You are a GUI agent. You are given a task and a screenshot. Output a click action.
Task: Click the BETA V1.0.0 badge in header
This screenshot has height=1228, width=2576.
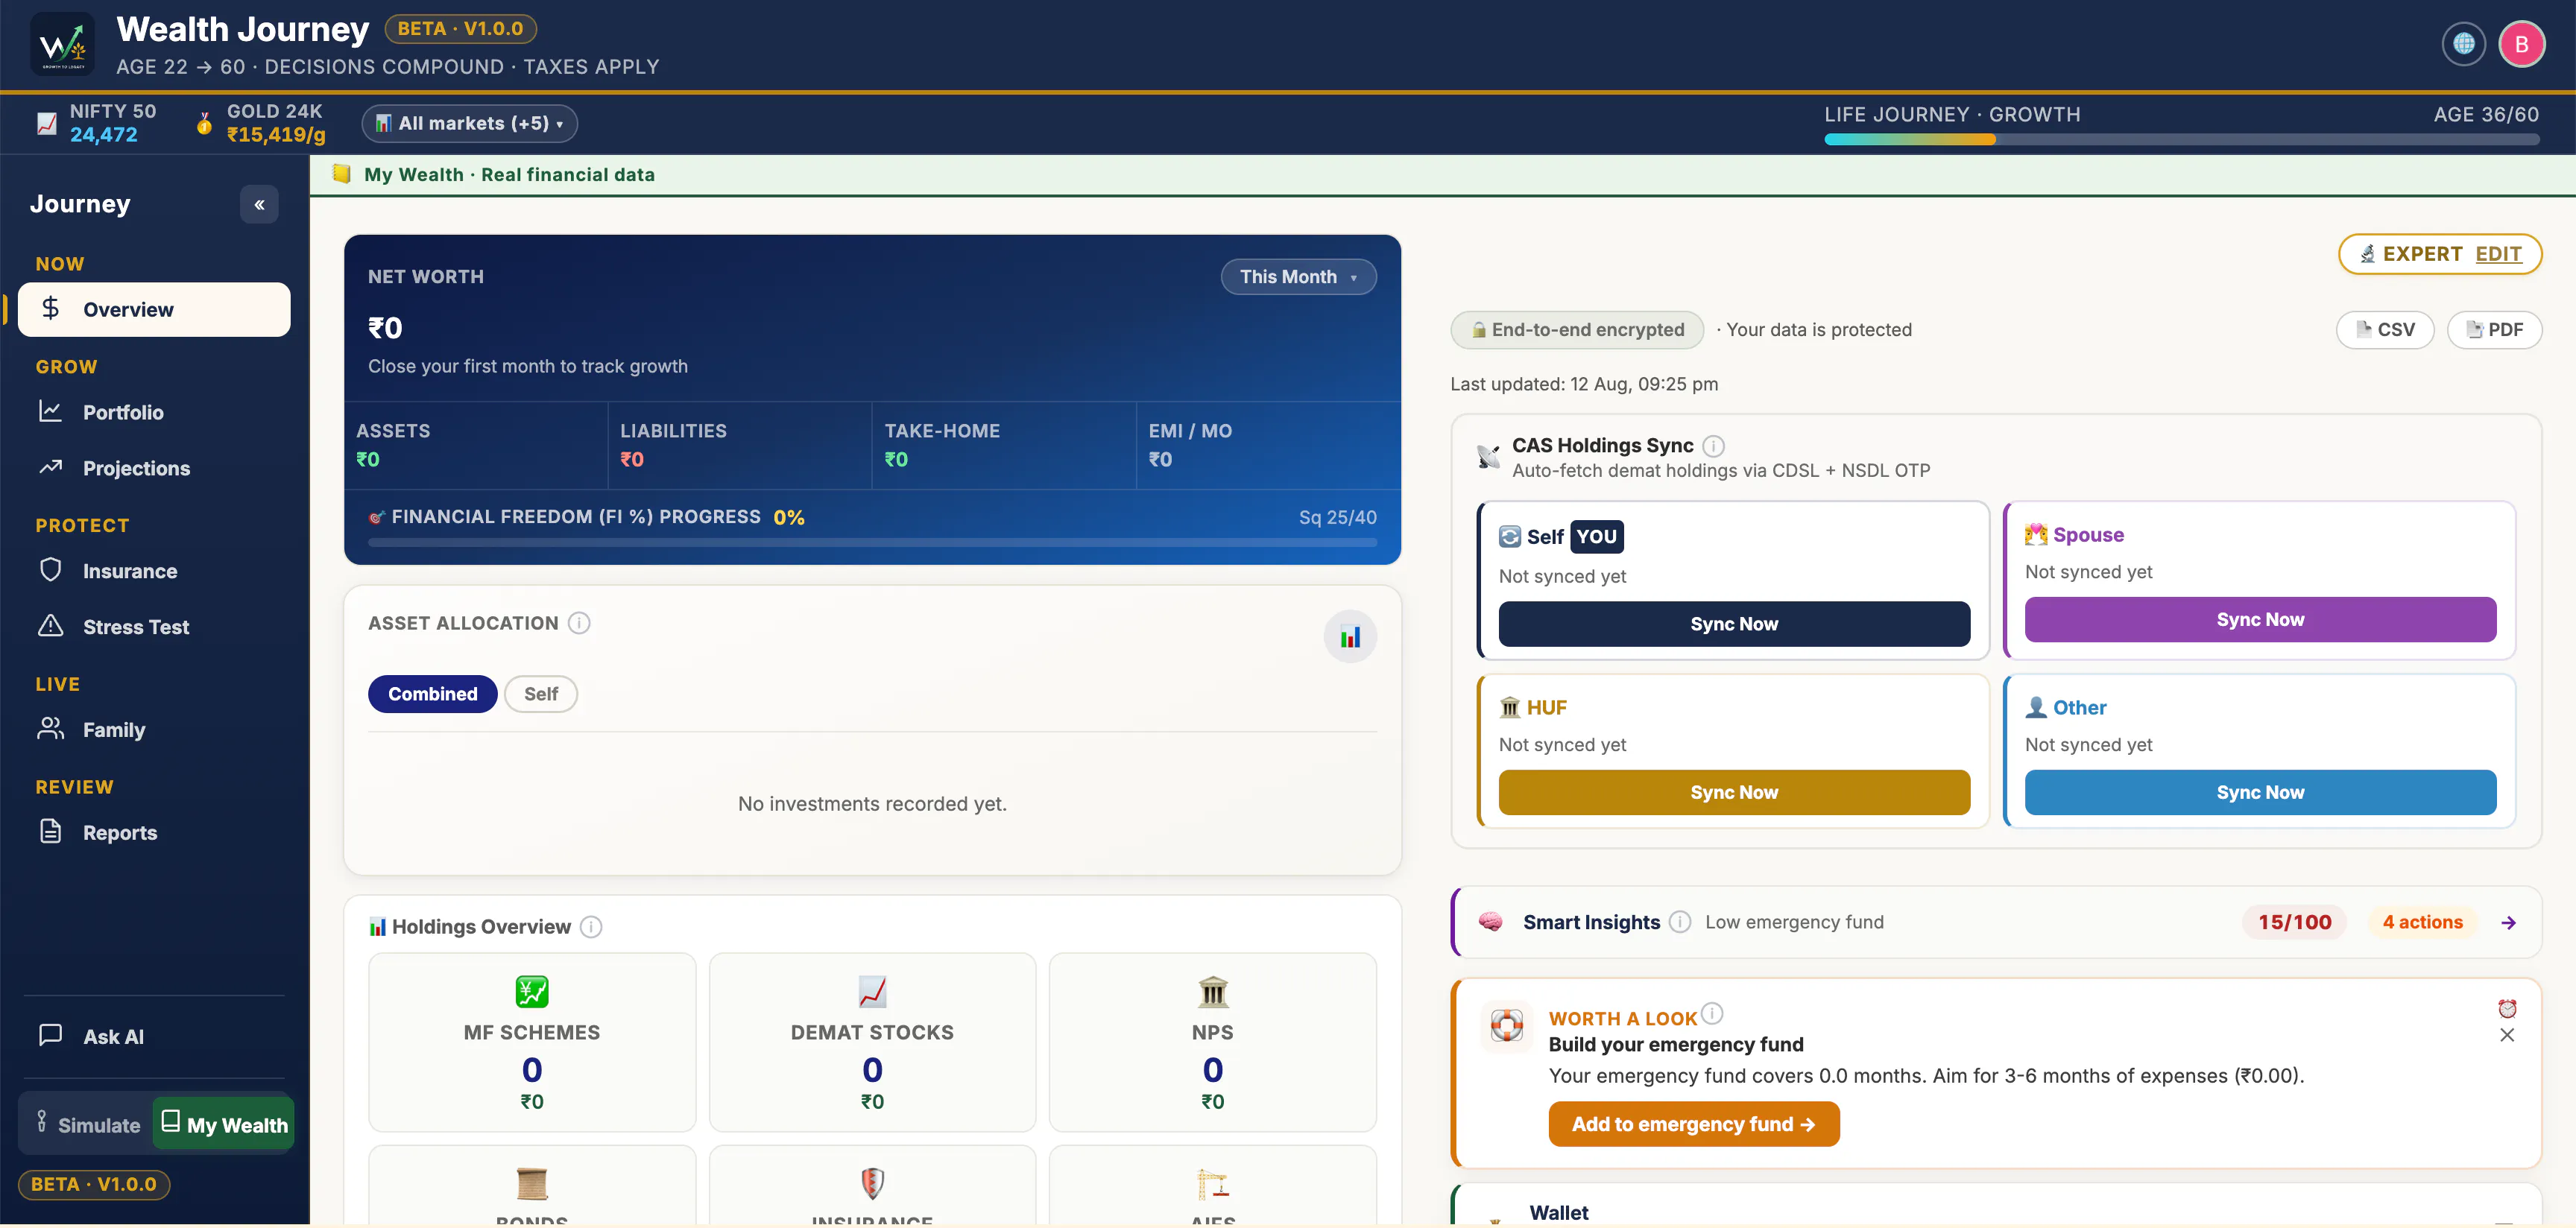pos(460,29)
